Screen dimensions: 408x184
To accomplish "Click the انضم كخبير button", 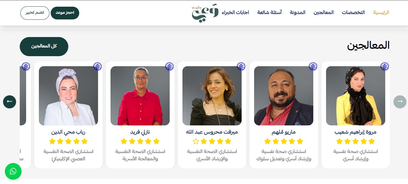I will (35, 13).
